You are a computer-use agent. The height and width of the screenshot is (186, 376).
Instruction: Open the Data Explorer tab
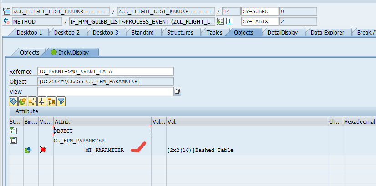[x=328, y=32]
